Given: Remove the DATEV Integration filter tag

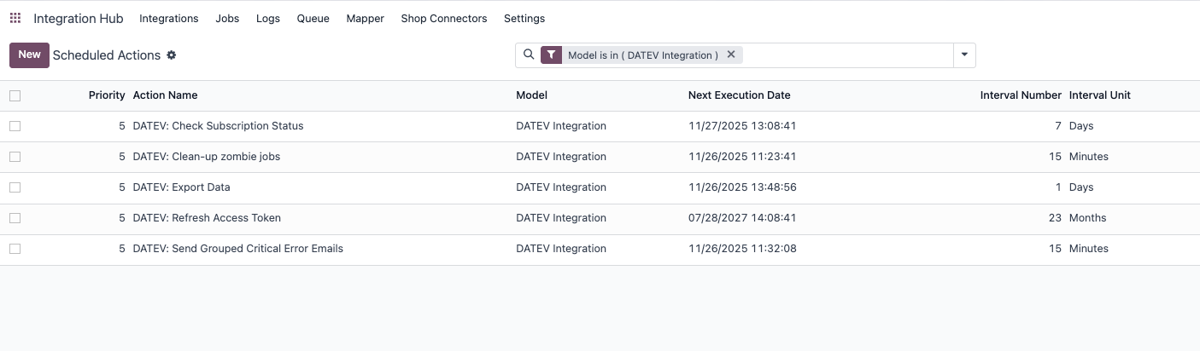Looking at the screenshot, I should pos(731,55).
